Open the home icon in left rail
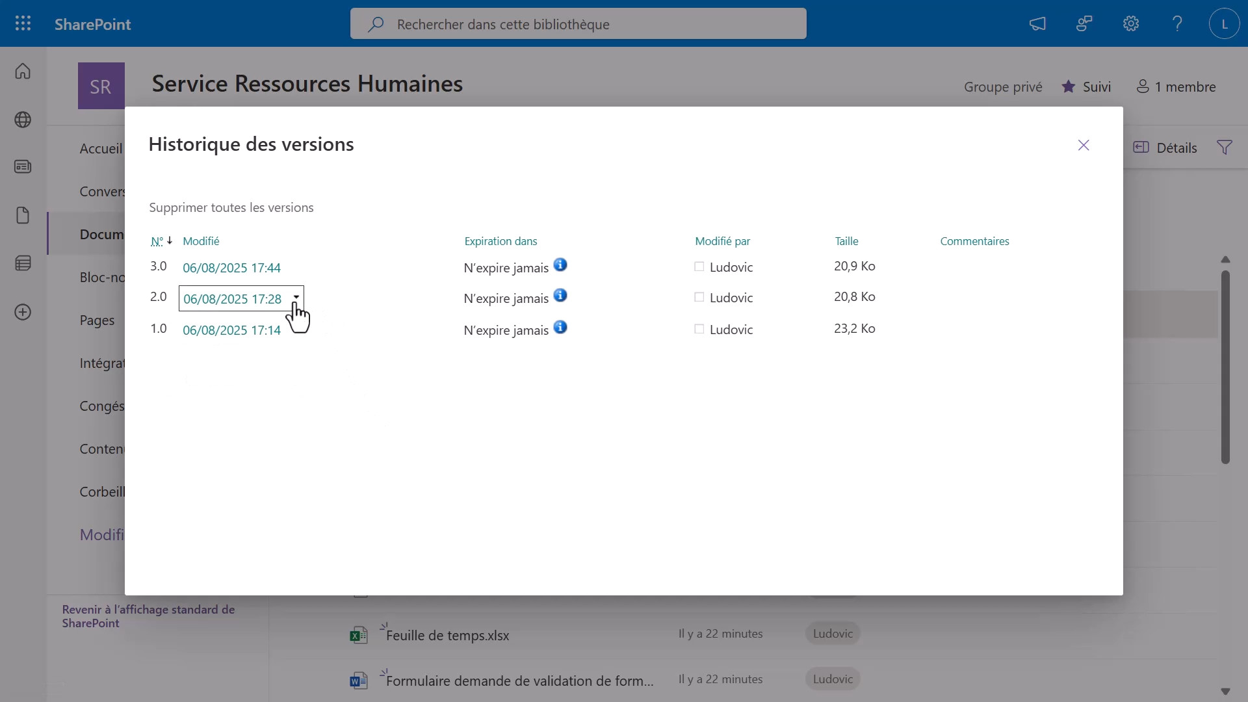Image resolution: width=1248 pixels, height=702 pixels. (23, 71)
